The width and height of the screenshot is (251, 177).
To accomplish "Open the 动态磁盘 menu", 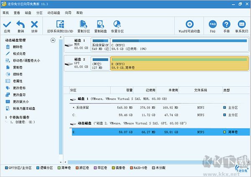I will [54, 13].
